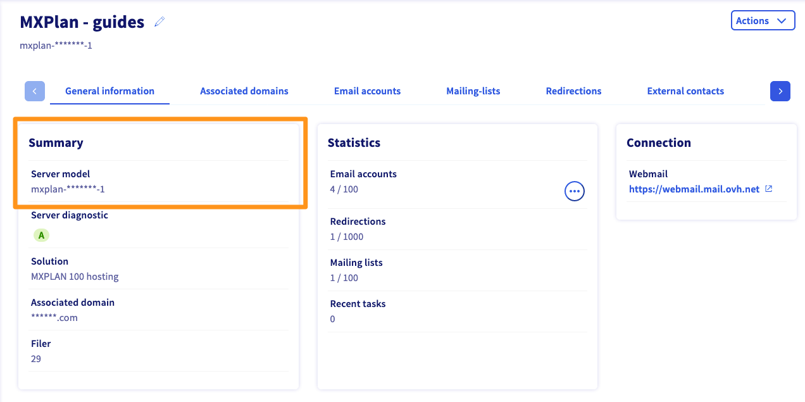Click the Connection panel heading
Viewport: 805px width, 402px height.
coord(658,143)
